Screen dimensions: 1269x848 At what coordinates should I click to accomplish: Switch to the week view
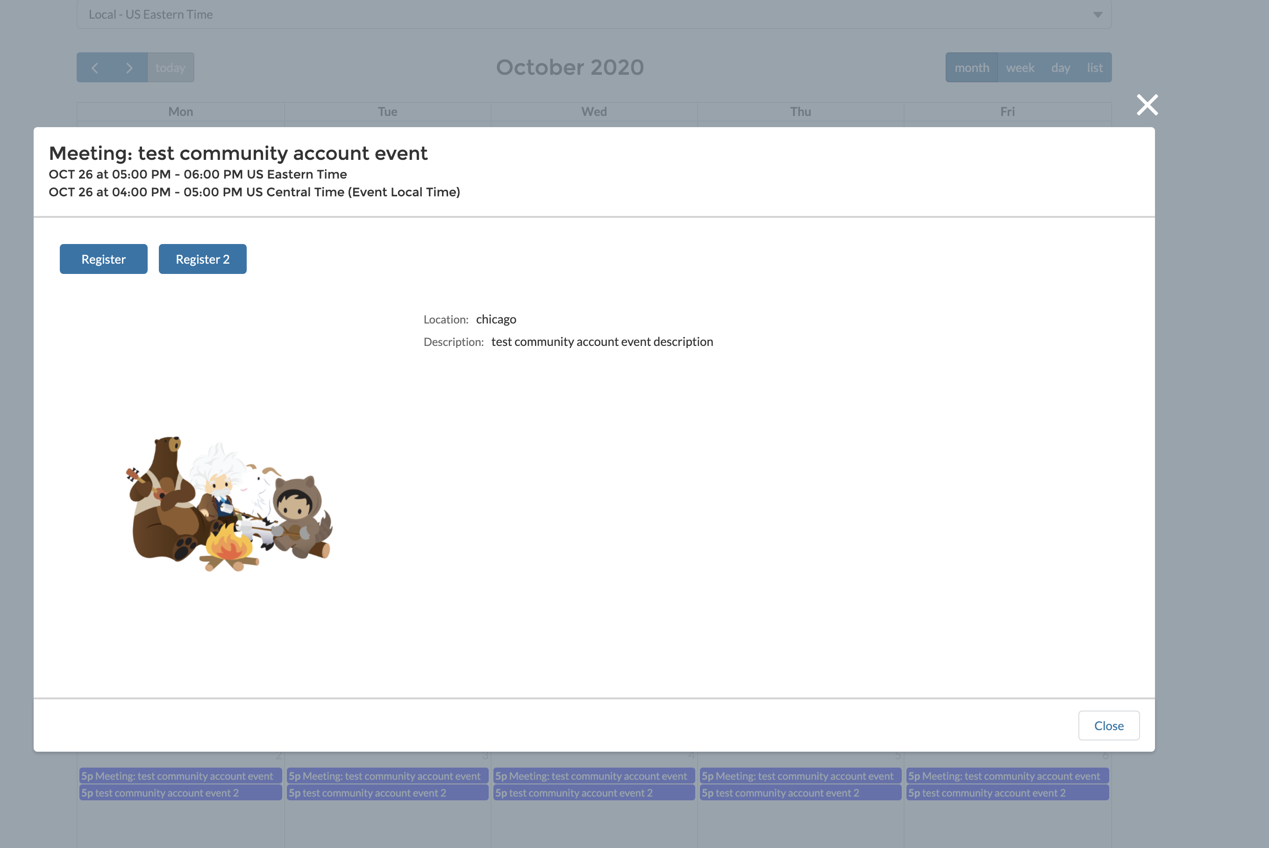point(1020,67)
